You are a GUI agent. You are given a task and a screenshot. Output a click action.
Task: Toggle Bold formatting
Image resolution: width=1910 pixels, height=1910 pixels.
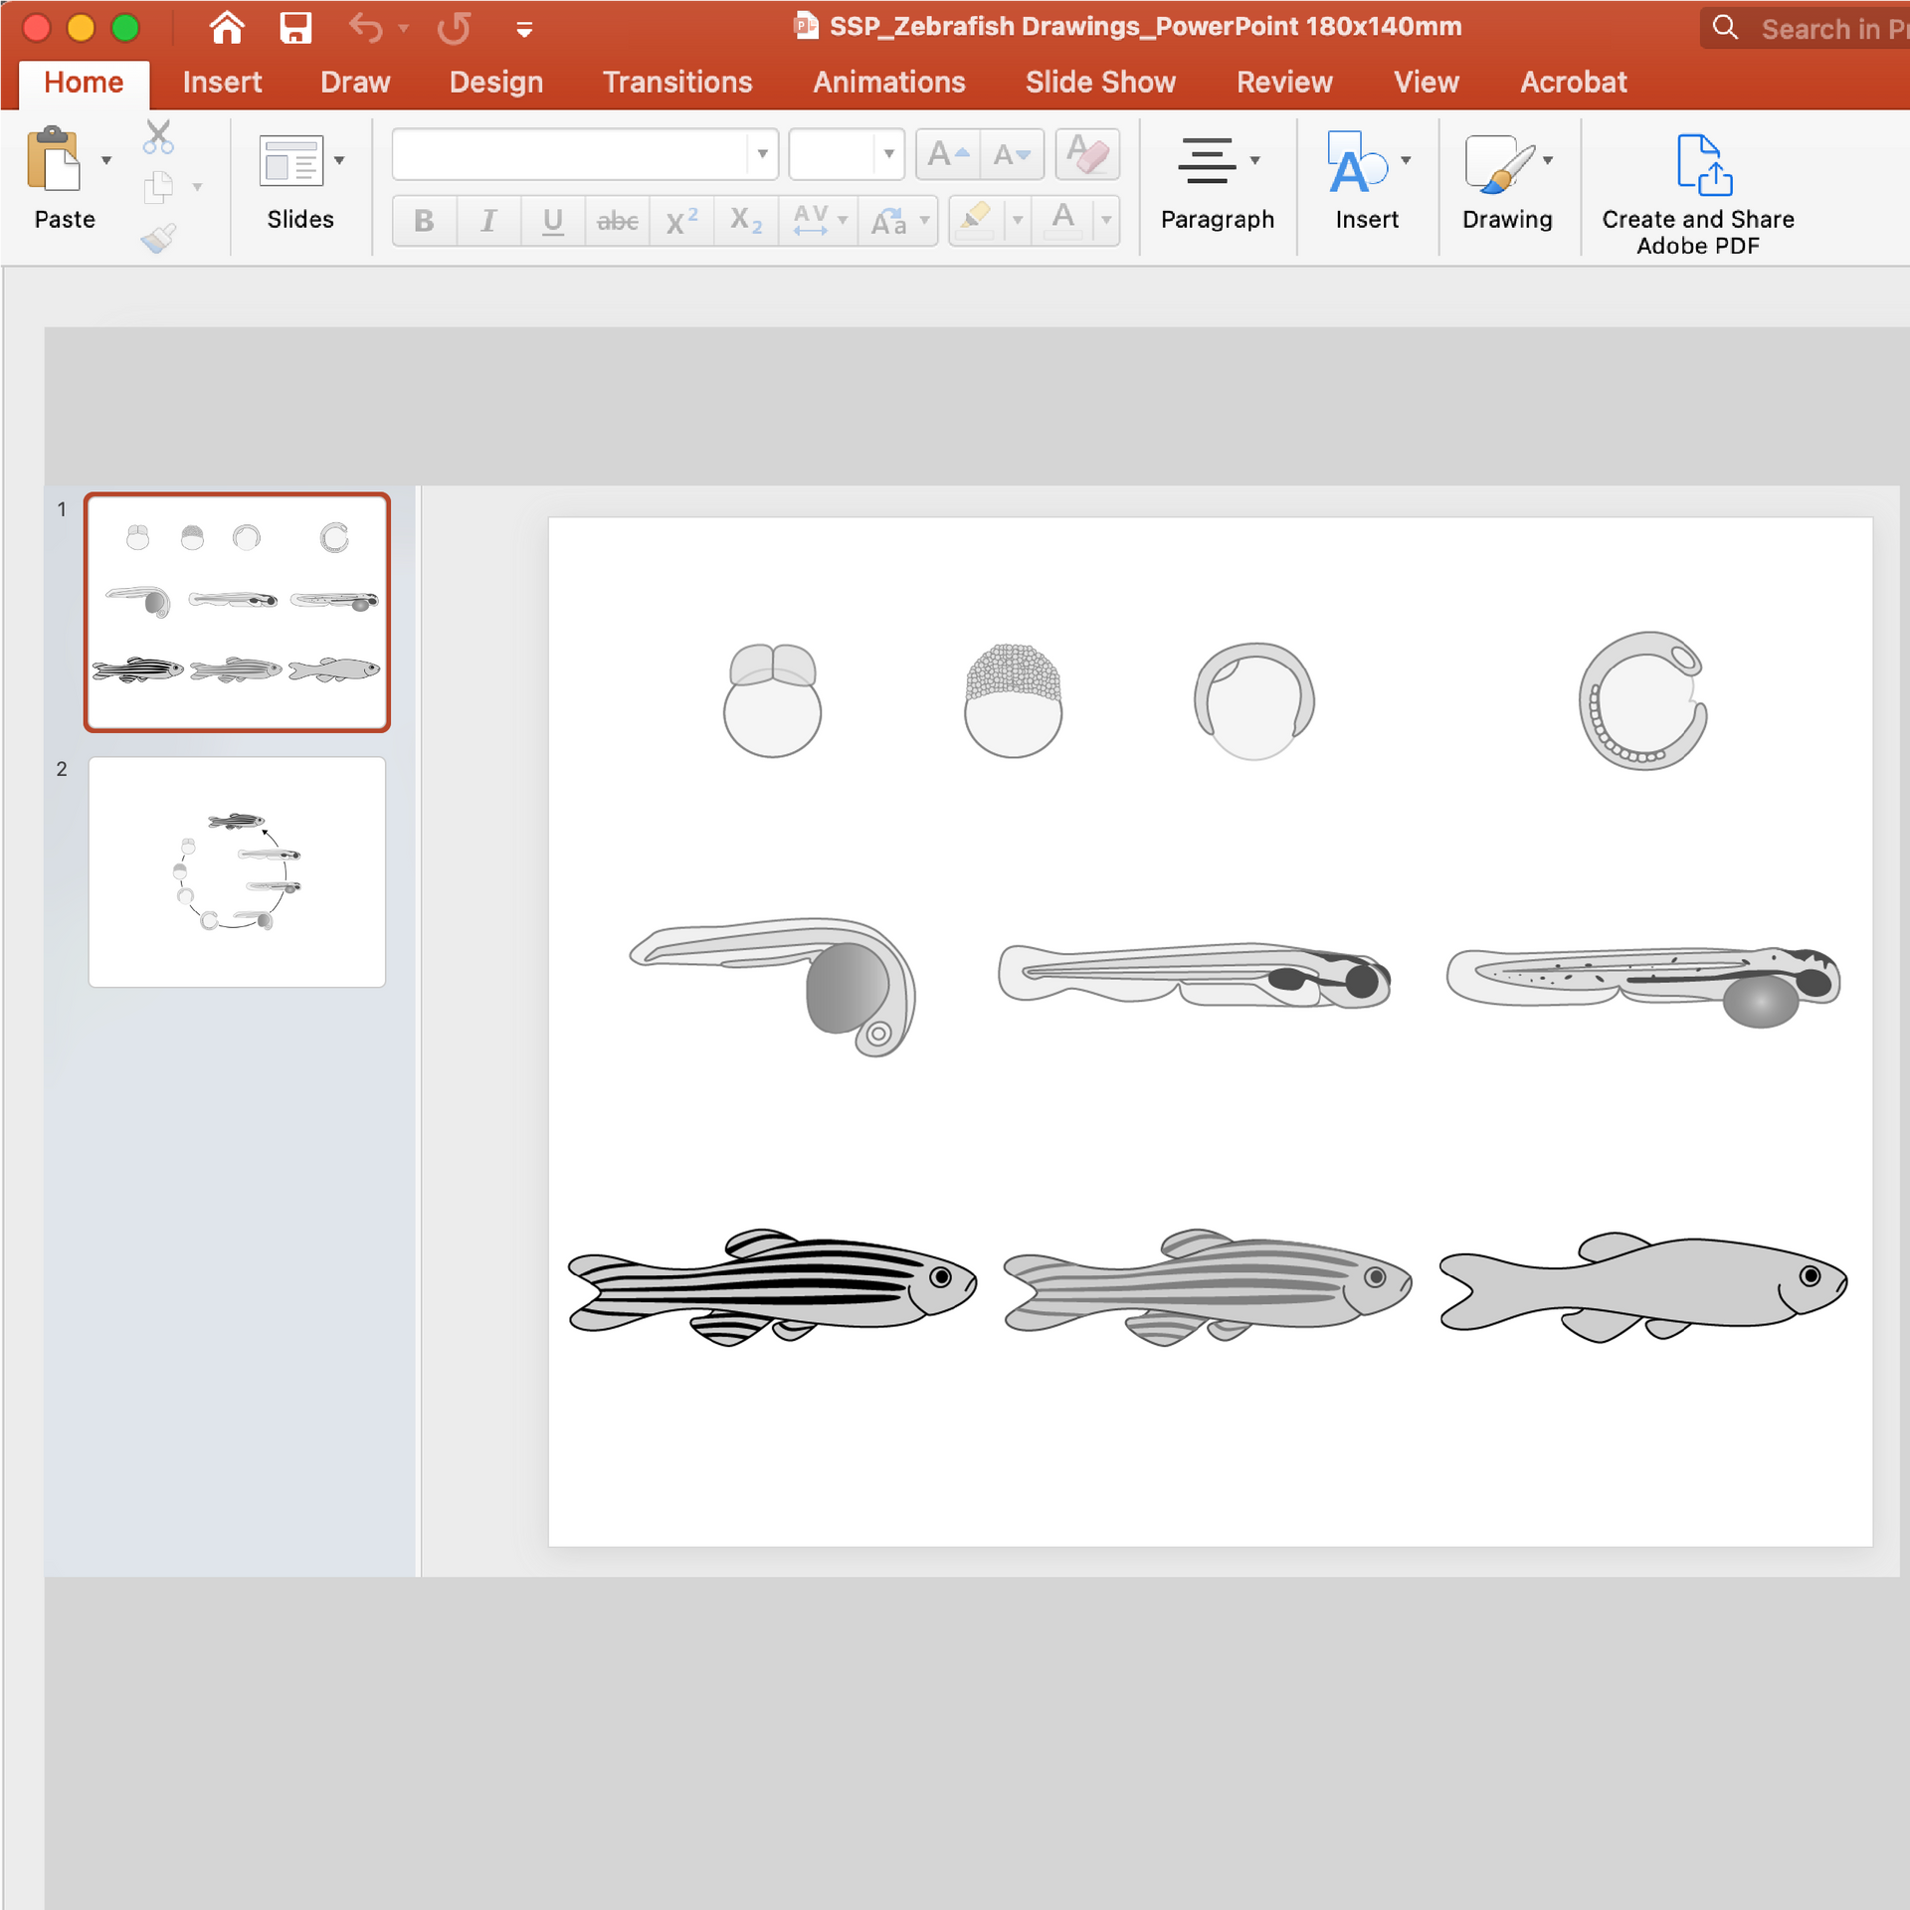click(424, 221)
